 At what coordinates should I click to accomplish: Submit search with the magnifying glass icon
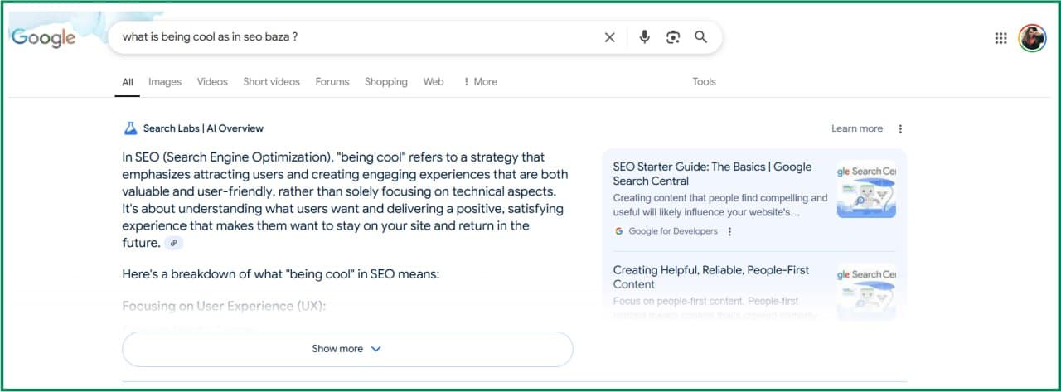point(701,37)
